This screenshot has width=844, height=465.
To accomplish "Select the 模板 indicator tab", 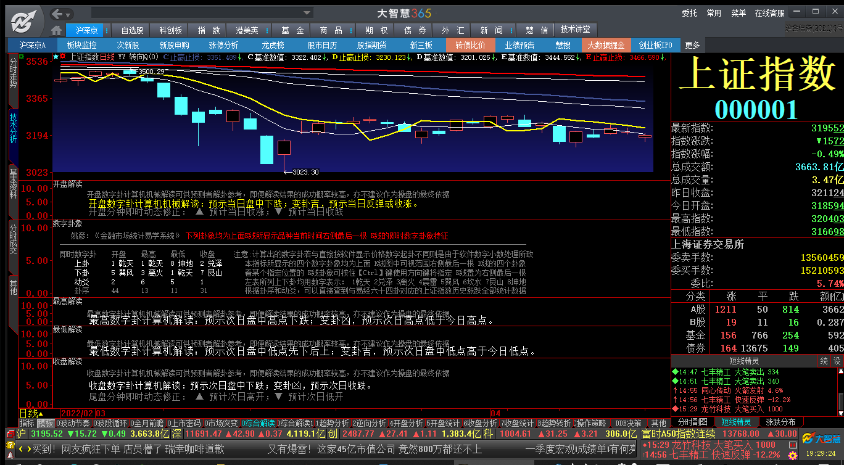I will click(x=45, y=423).
